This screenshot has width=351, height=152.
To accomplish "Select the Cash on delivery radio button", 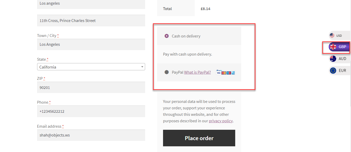I will (x=167, y=36).
